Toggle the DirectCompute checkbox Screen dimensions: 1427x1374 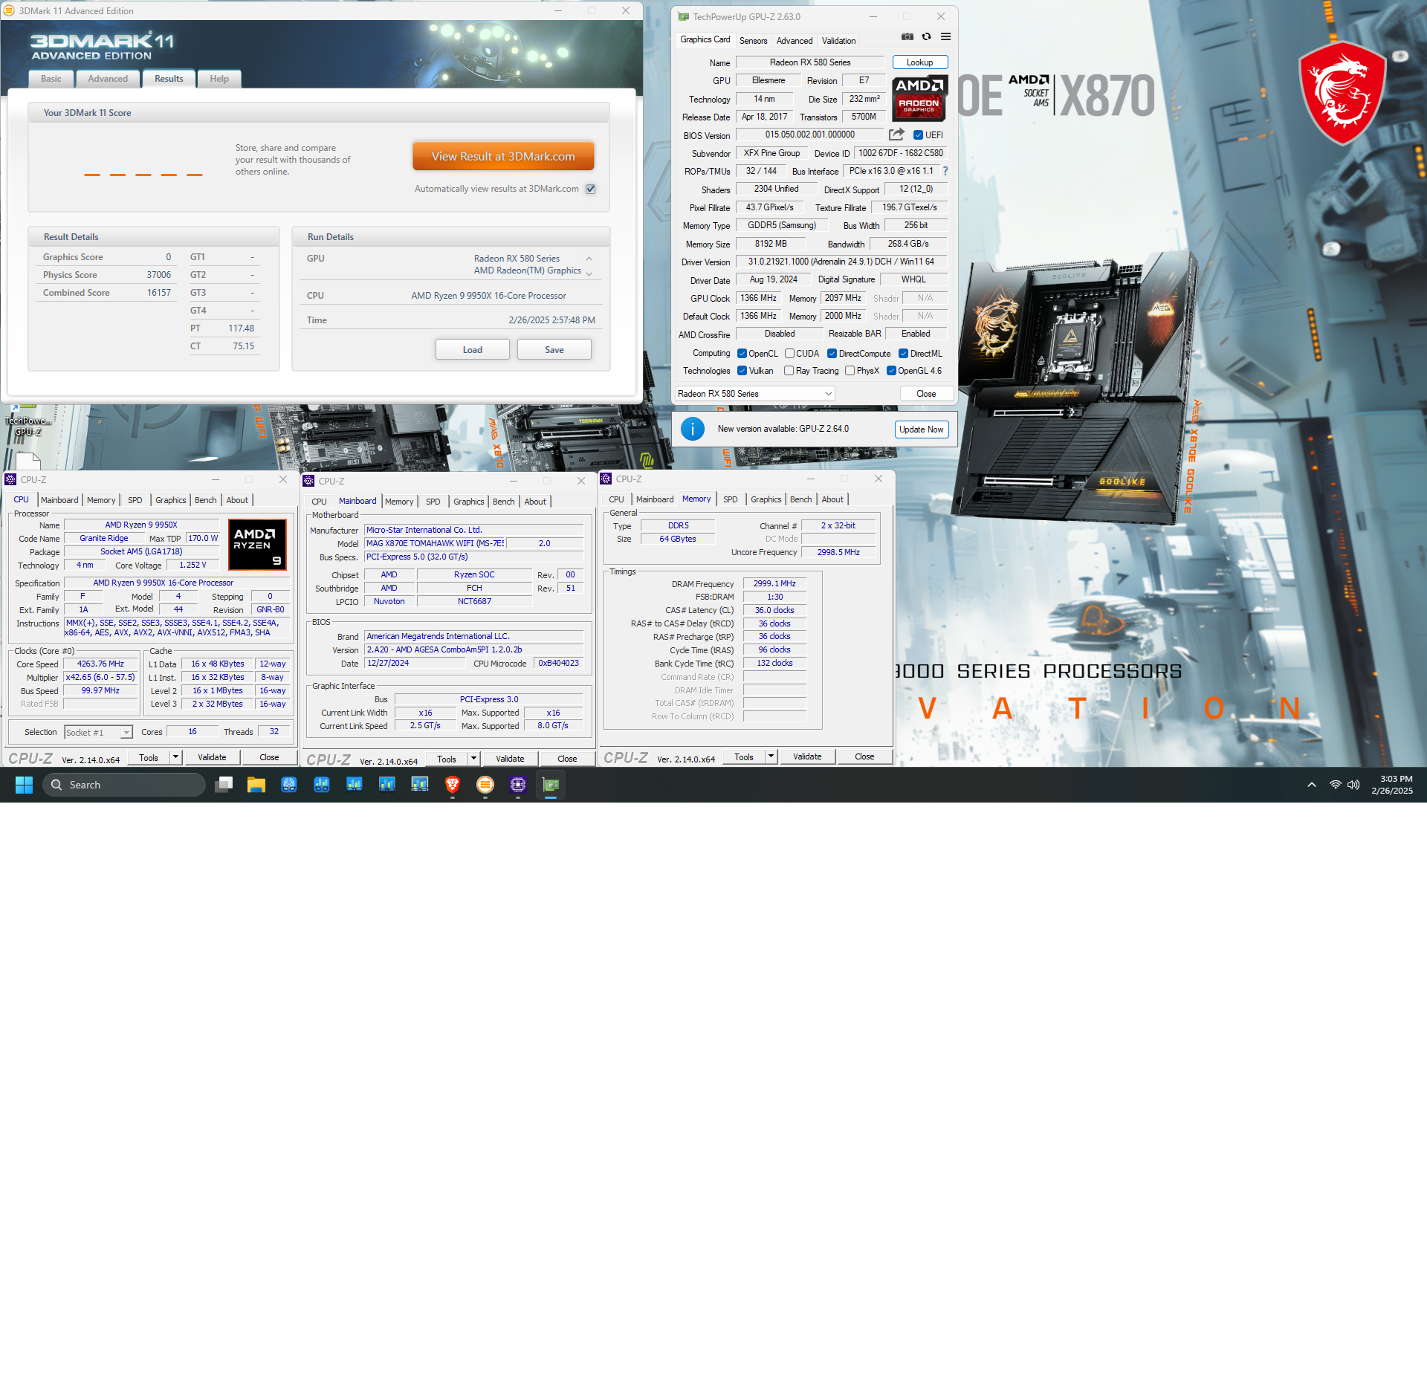[x=832, y=354]
